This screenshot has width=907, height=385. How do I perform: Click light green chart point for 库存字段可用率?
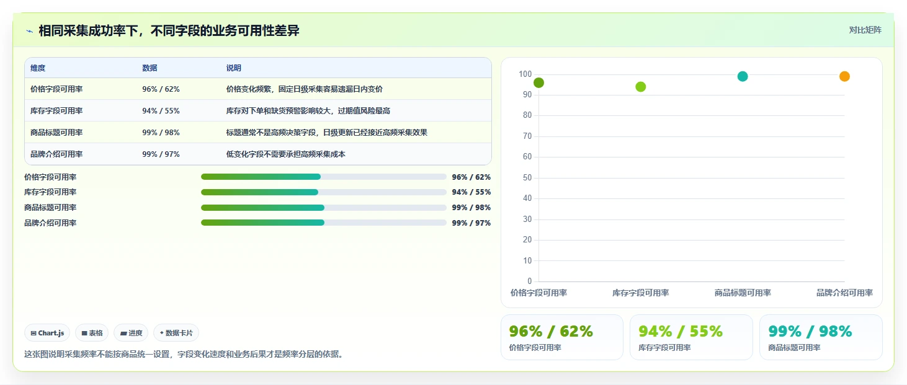pyautogui.click(x=641, y=87)
